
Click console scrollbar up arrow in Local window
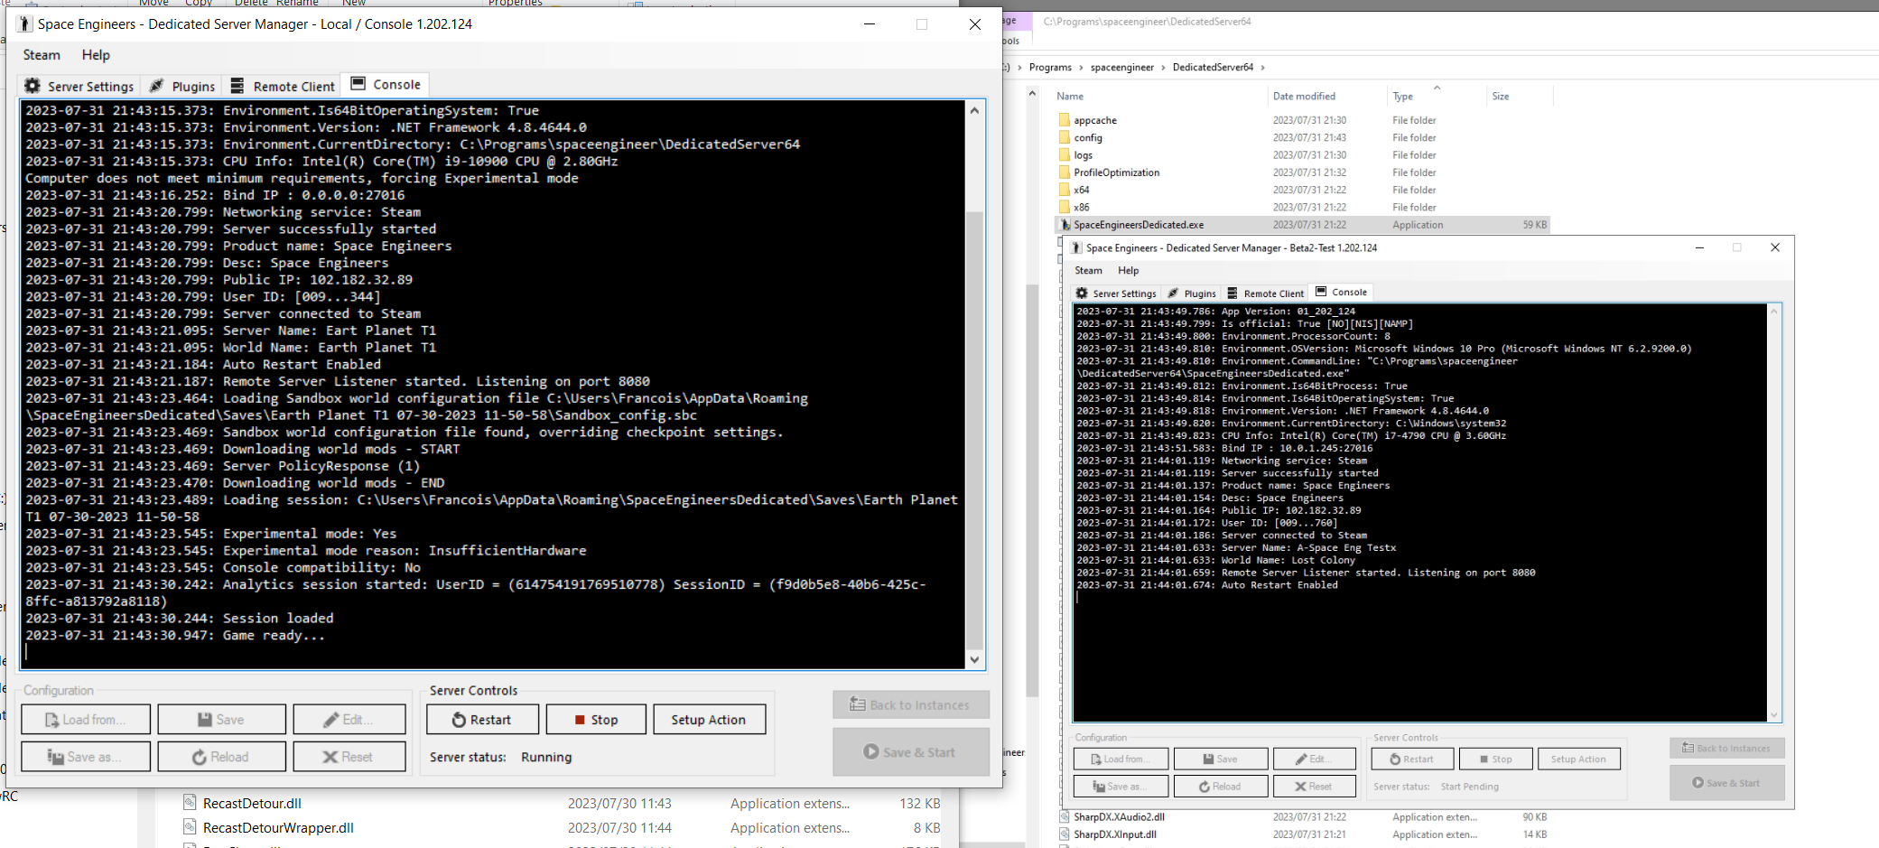[x=974, y=110]
